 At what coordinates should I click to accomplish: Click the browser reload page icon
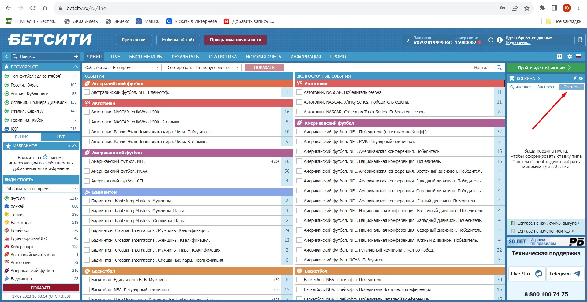click(33, 8)
